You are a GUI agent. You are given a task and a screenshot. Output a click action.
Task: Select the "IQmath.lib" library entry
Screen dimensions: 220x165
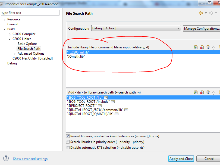click(x=143, y=57)
